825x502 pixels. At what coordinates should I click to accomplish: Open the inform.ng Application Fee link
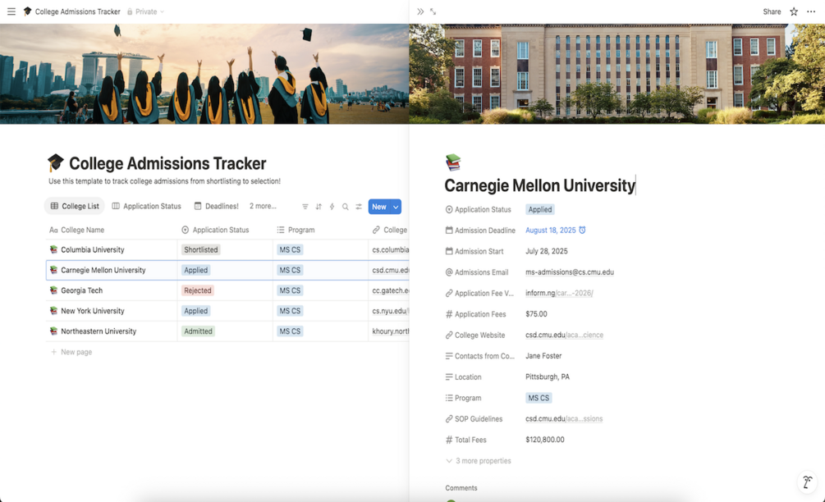point(559,293)
